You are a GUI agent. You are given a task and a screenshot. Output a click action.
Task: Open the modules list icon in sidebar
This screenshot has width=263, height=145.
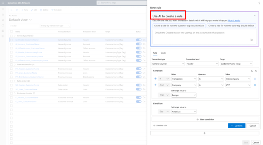(3, 36)
